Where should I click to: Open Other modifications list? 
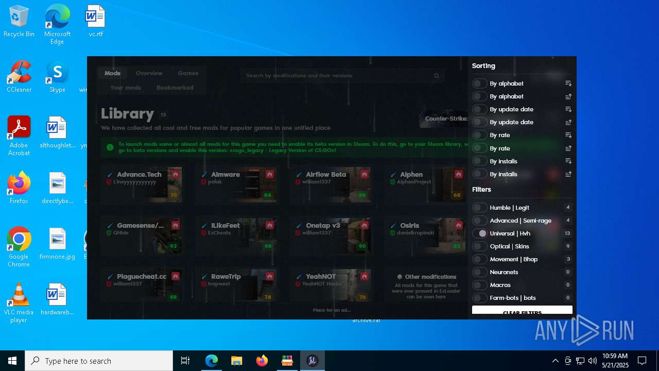[426, 285]
